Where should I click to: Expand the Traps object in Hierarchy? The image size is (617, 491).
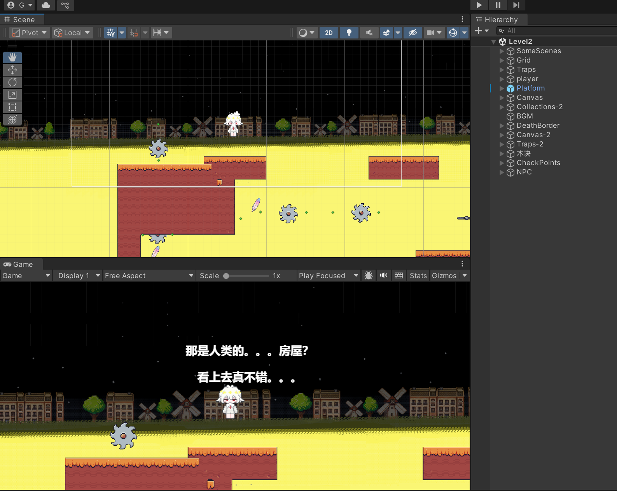tap(502, 70)
